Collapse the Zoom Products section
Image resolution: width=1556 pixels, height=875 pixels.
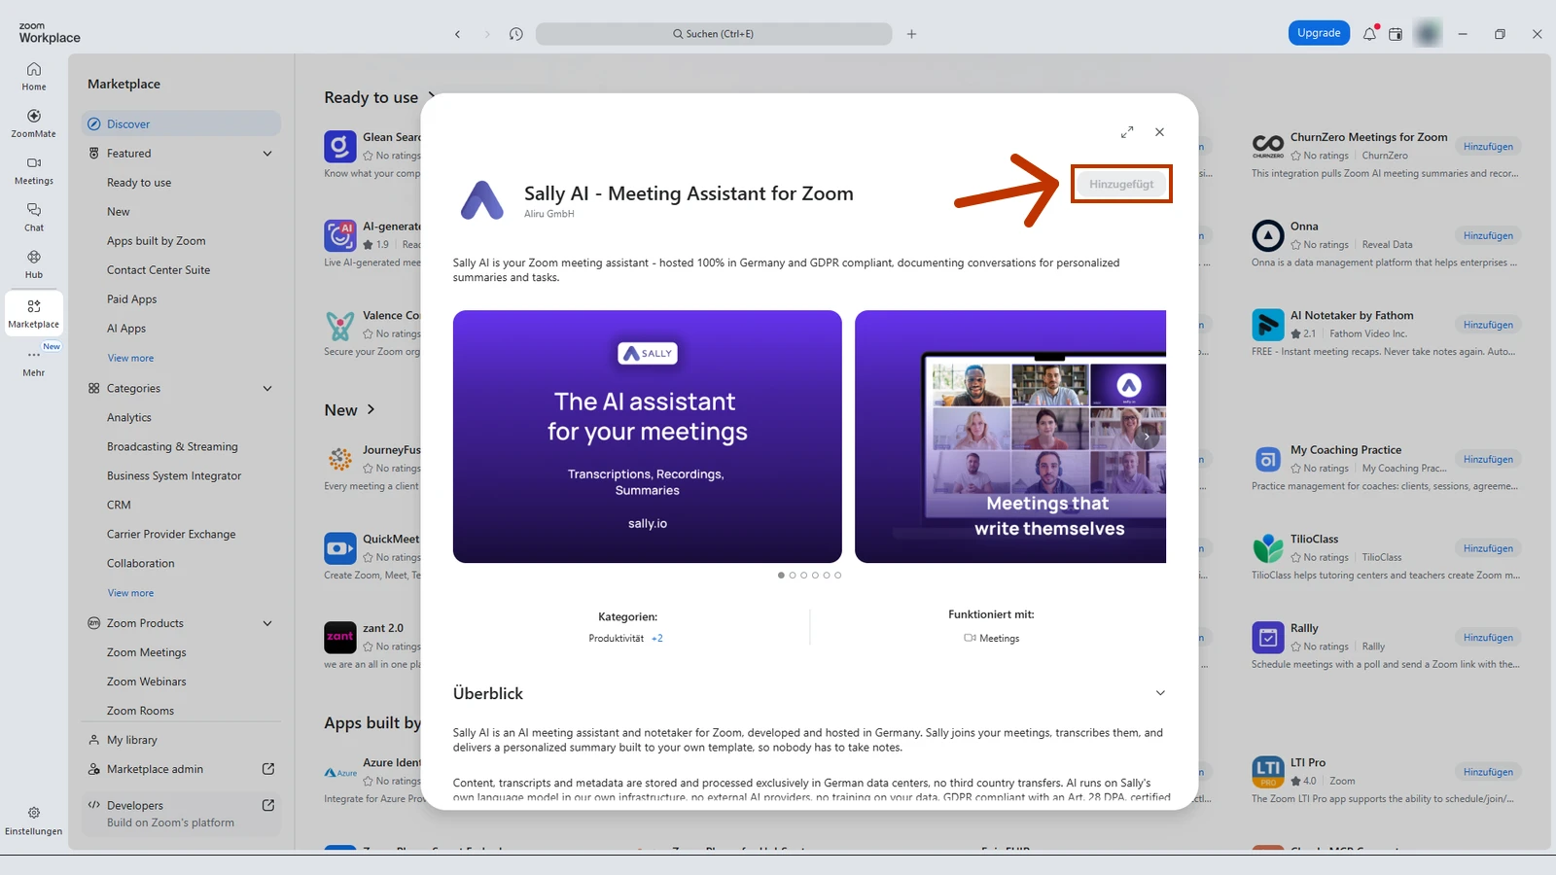point(267,623)
